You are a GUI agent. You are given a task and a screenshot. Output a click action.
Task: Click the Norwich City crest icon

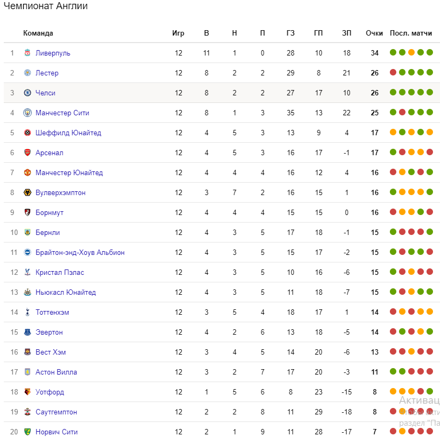tap(27, 432)
